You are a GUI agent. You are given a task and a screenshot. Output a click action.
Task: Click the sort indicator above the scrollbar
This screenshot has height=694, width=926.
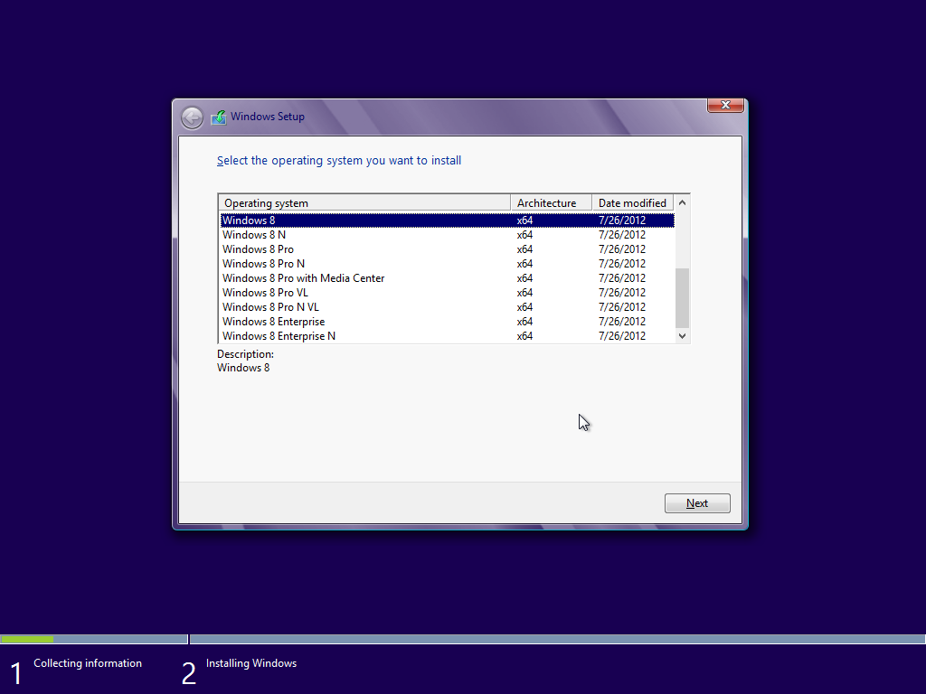(682, 202)
